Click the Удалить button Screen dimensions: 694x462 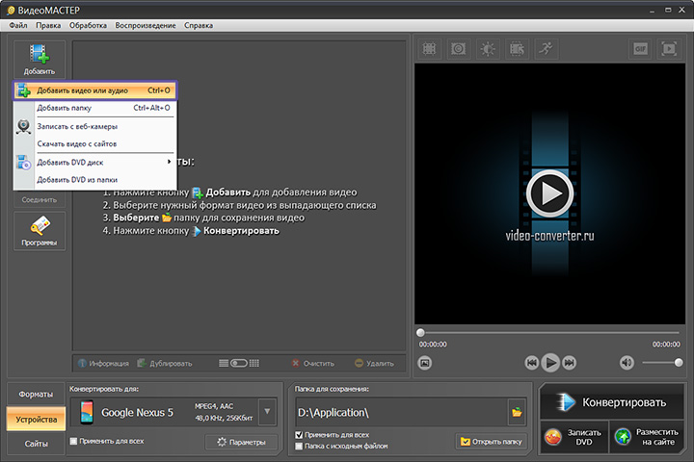tap(374, 364)
